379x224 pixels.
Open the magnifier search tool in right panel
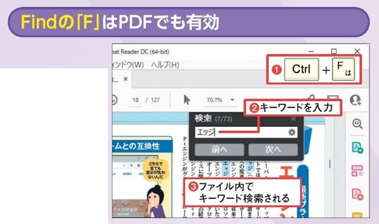357,124
